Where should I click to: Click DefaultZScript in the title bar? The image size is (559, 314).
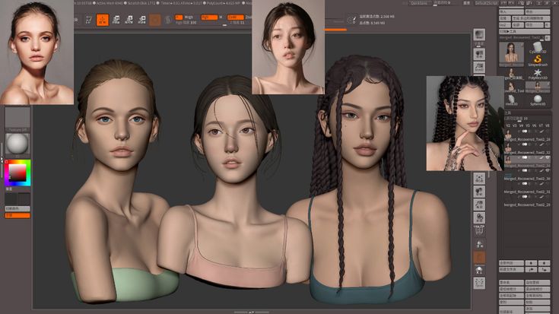point(486,3)
